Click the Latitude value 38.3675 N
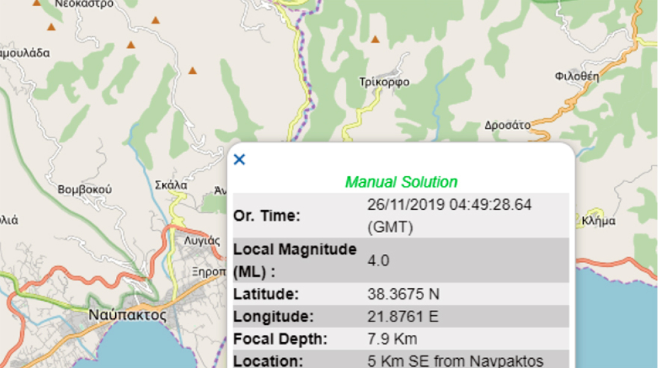The width and height of the screenshot is (658, 368). click(x=403, y=294)
